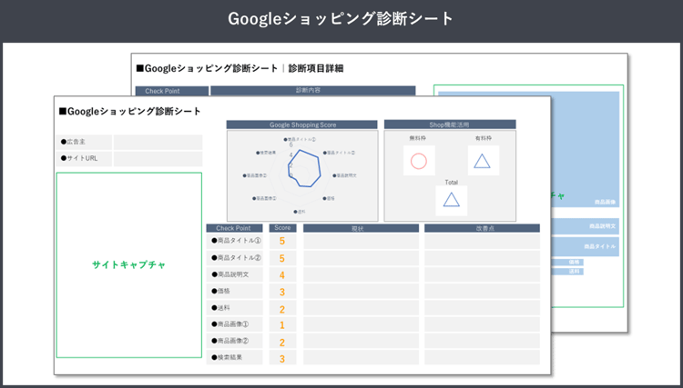
Task: Click the 改善点 cell for 商品タイトル②
Action: [x=482, y=258]
